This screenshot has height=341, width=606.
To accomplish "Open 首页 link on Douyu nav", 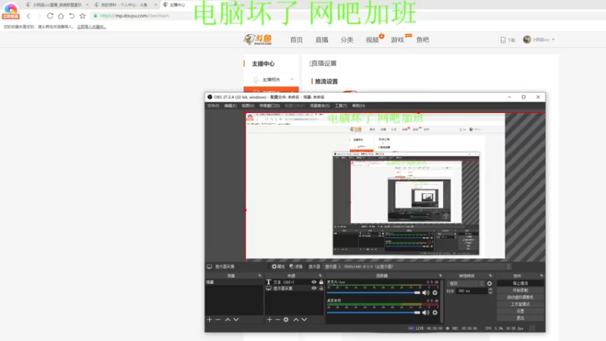I will pyautogui.click(x=296, y=40).
